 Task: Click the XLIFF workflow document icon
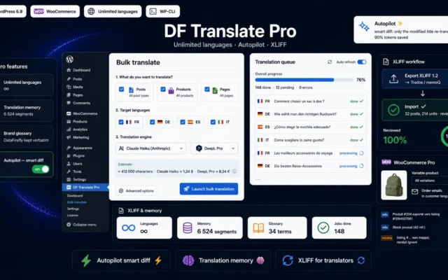point(386,62)
